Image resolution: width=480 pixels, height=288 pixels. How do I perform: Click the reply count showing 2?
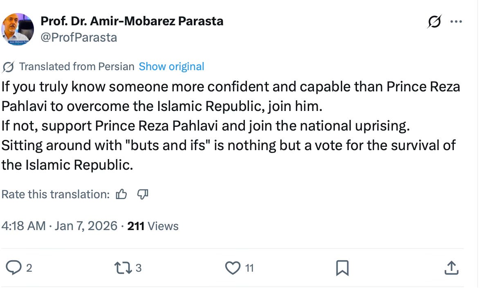tap(29, 268)
